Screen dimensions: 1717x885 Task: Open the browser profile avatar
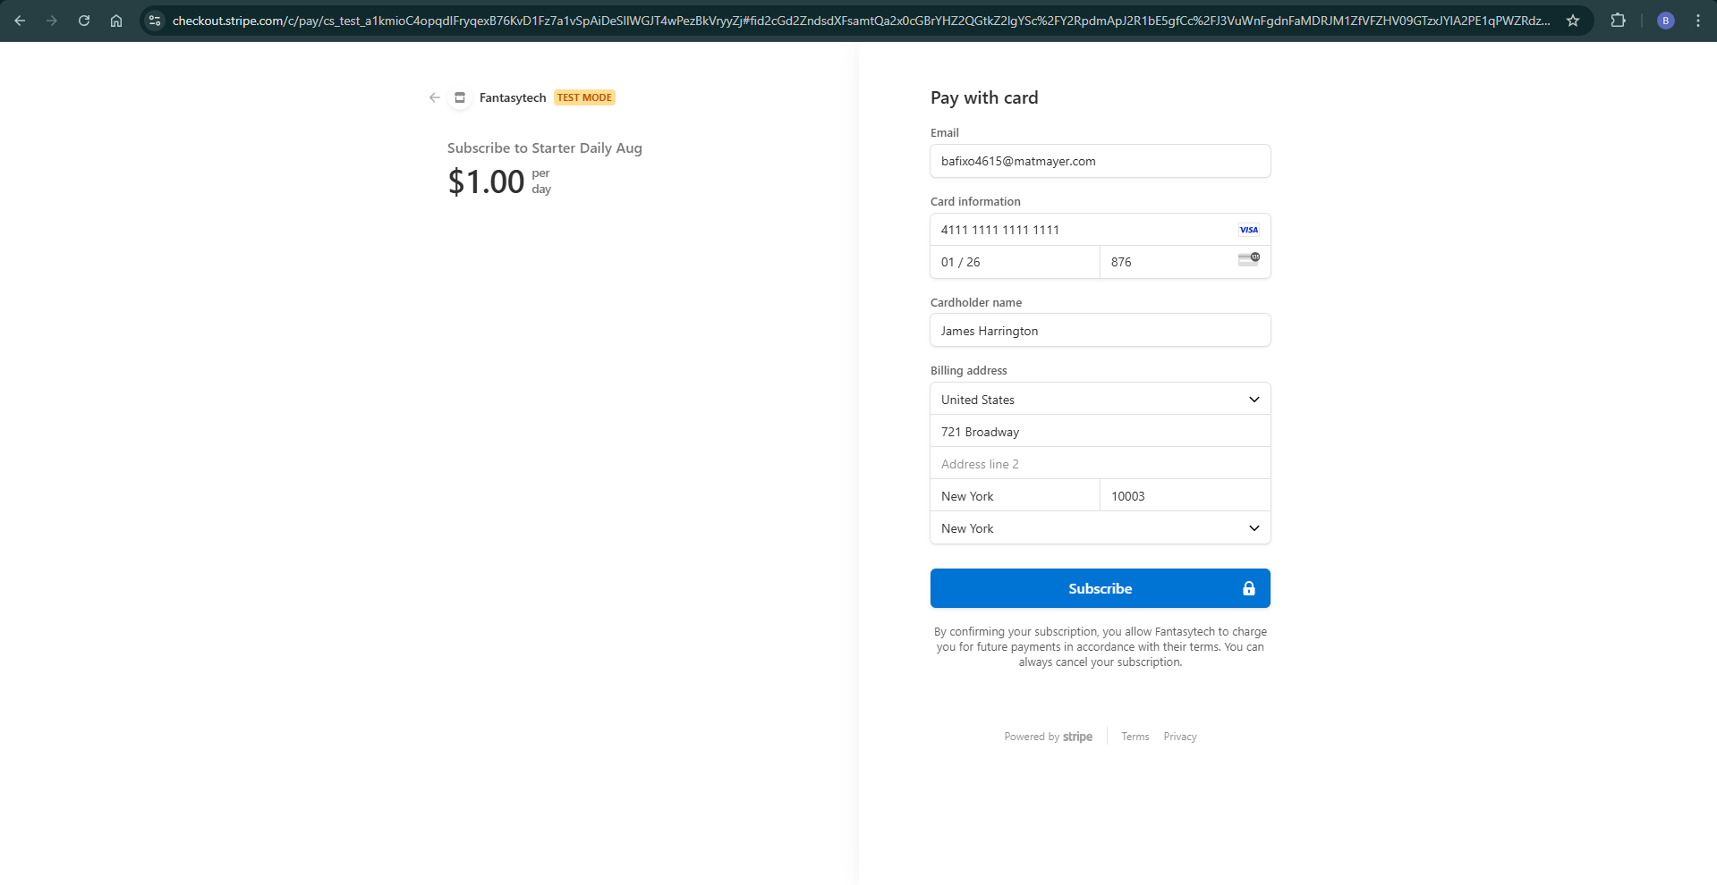coord(1665,21)
